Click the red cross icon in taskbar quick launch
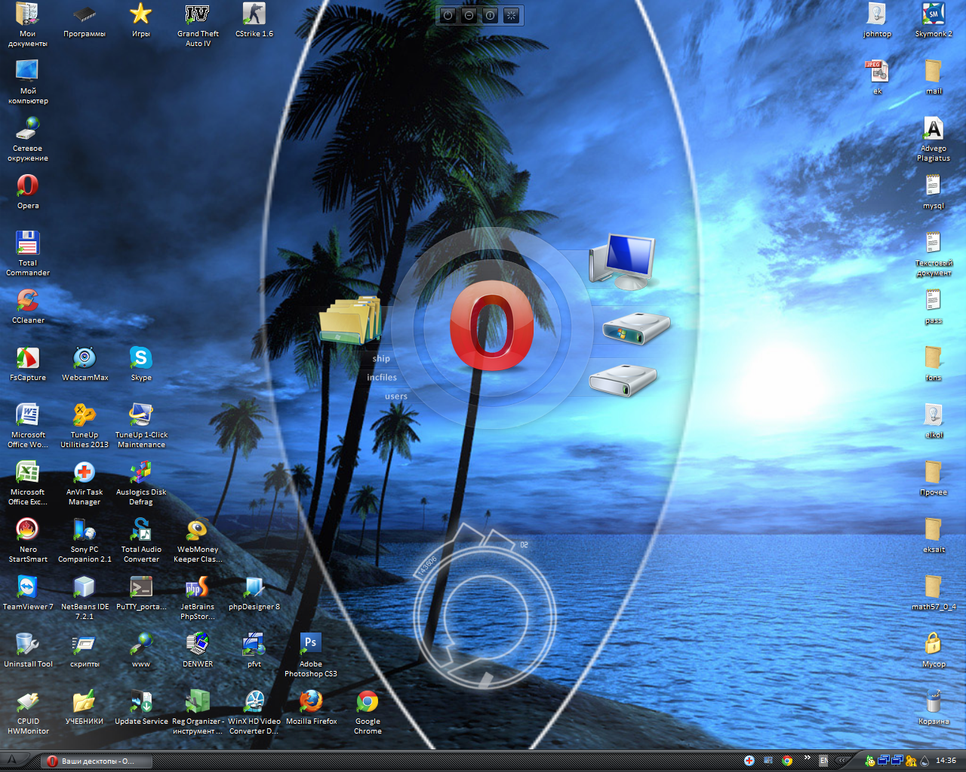 749,761
